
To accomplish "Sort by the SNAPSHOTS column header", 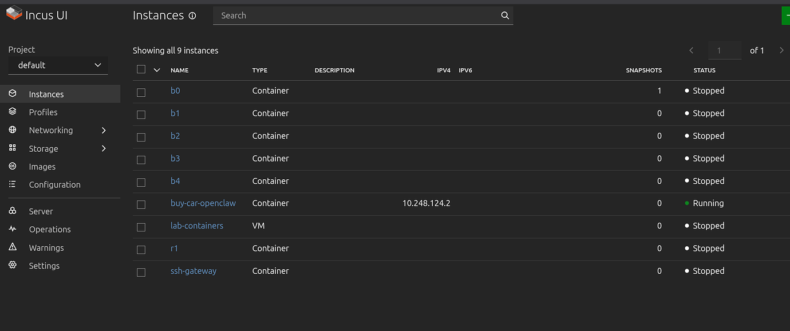I will click(644, 70).
